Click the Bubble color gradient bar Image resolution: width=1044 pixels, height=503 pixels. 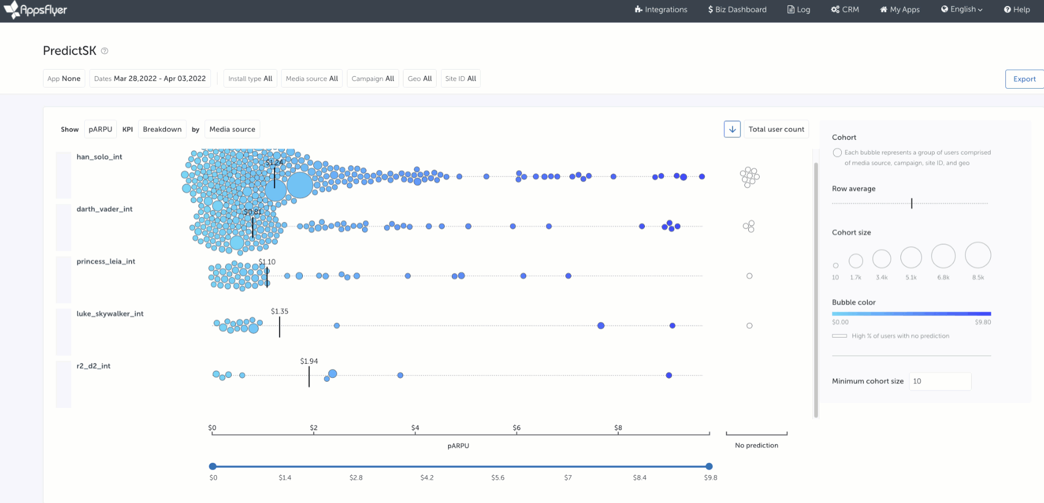911,314
